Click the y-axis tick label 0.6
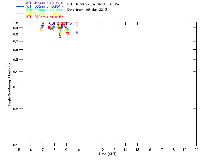Image resolution: width=202 pixels, height=162 pixels. click(x=15, y=50)
